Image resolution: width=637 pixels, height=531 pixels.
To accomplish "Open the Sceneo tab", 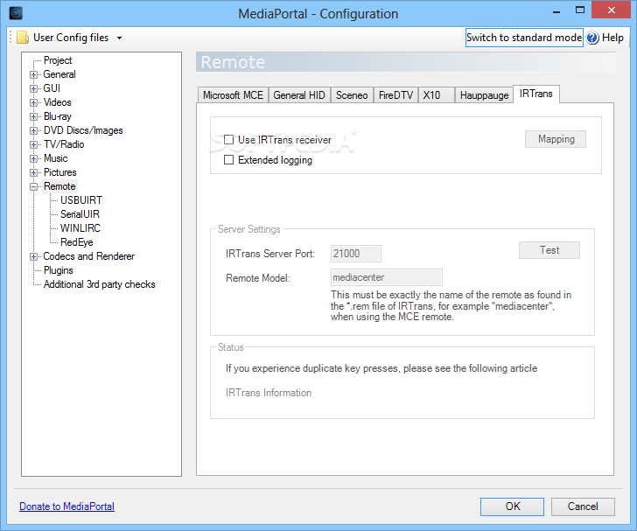I will 352,95.
